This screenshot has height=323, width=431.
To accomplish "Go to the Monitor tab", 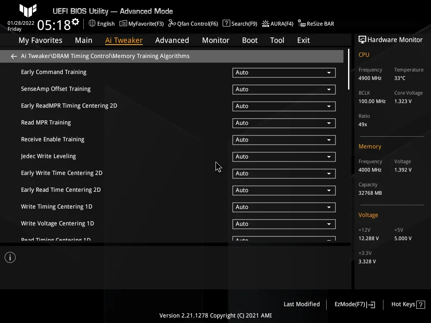I will pyautogui.click(x=216, y=40).
